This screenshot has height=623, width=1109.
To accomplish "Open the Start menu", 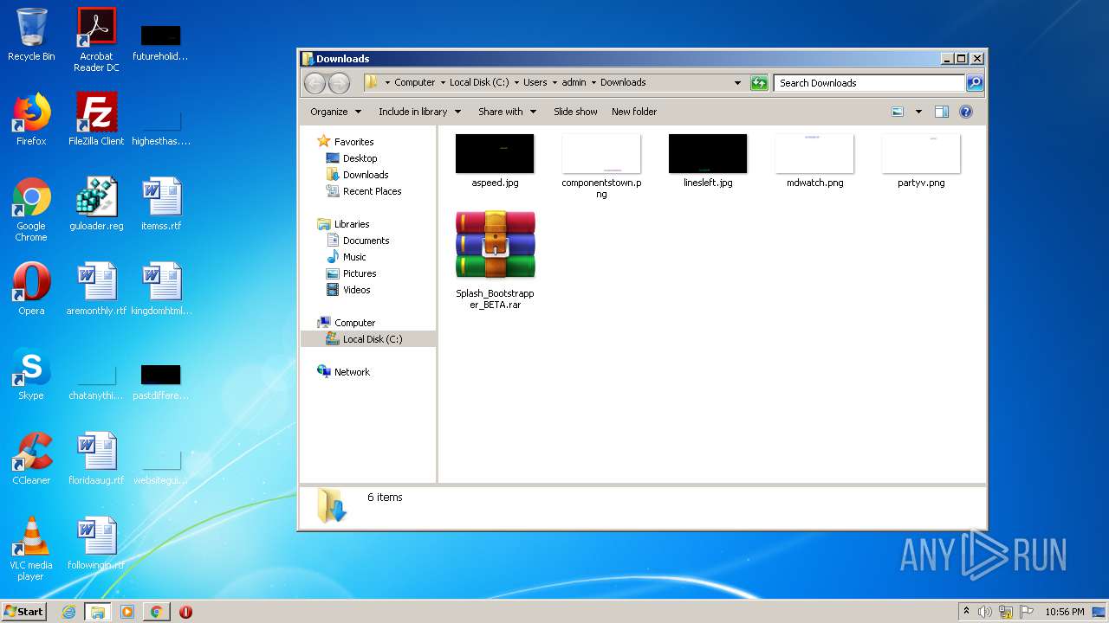I will click(x=24, y=612).
